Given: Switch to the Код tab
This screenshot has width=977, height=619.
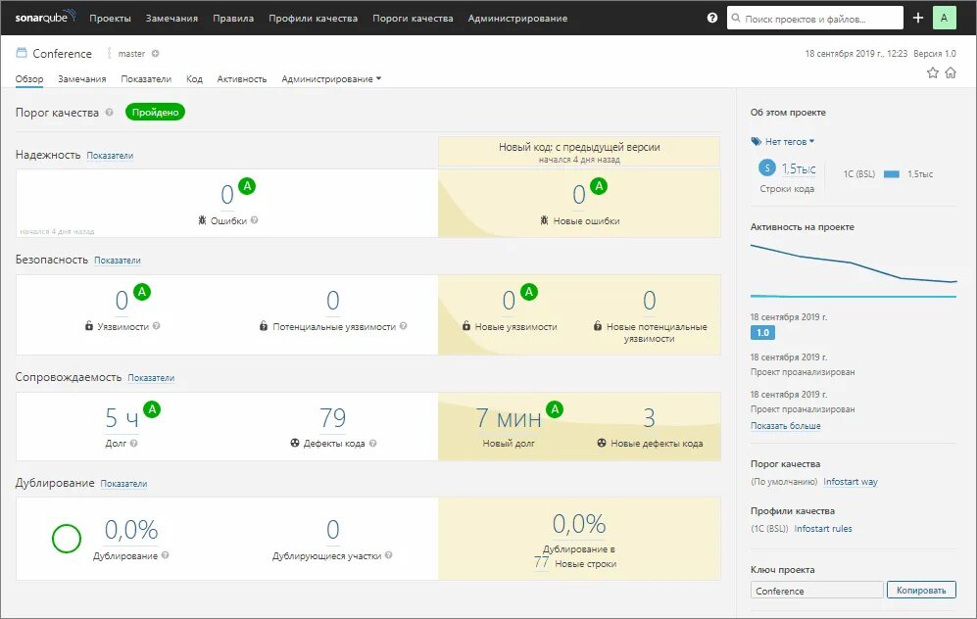Looking at the screenshot, I should (194, 79).
